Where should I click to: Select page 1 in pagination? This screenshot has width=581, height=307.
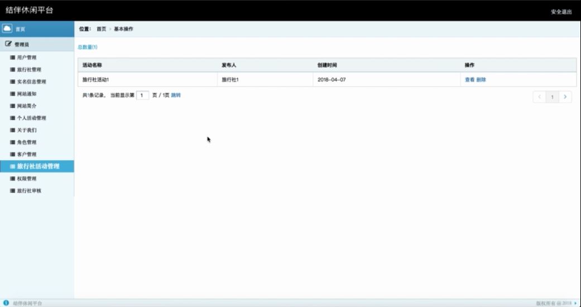[x=552, y=97]
